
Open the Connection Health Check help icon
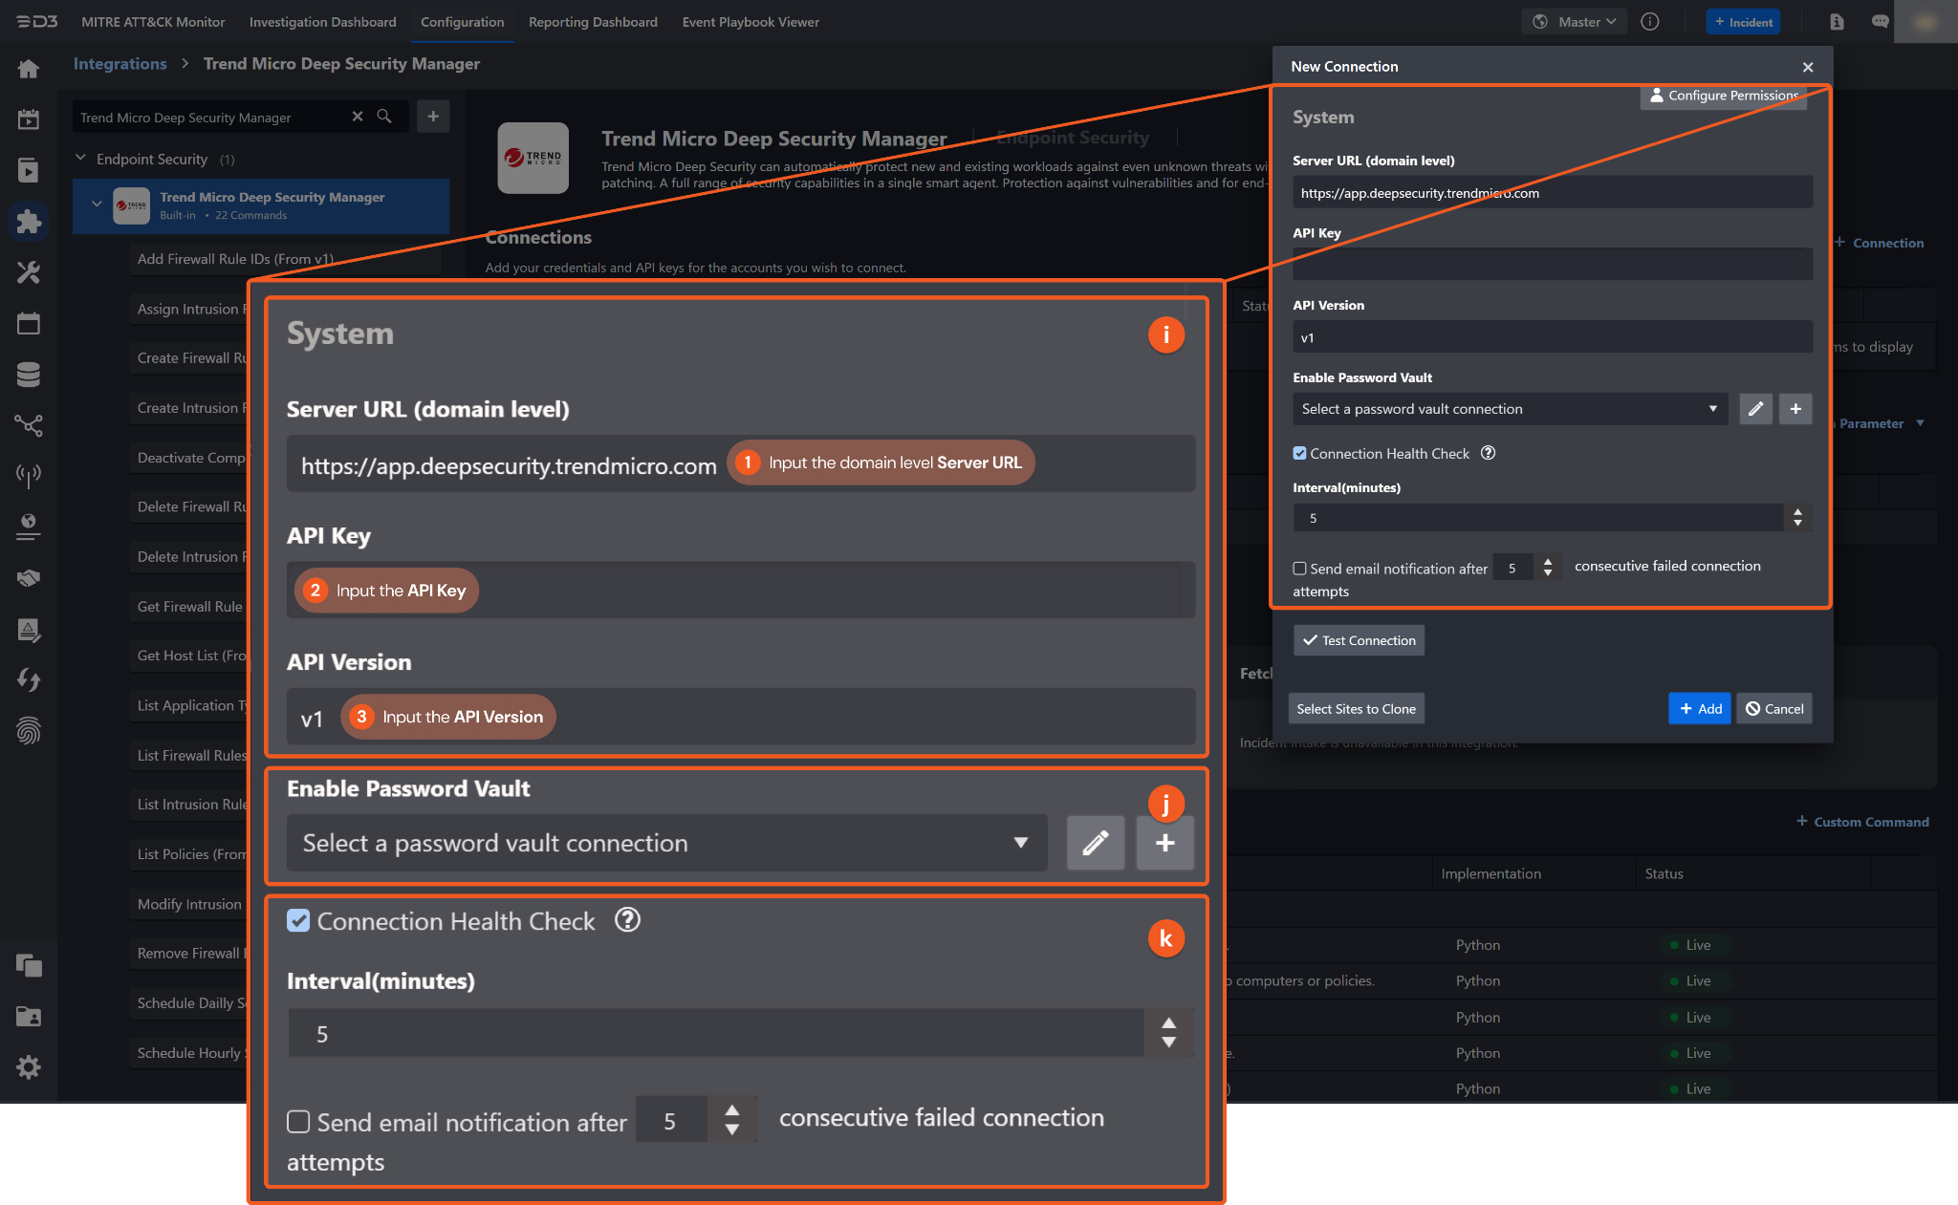tap(1488, 453)
